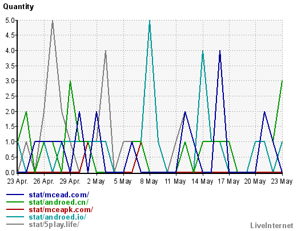Click the 5.0 value on the y-axis

click(10, 21)
